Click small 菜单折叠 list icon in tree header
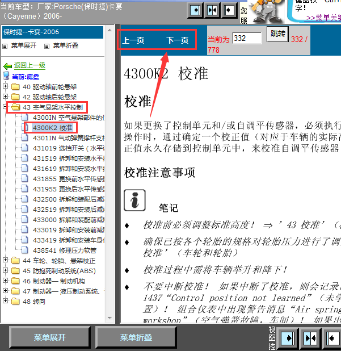The height and width of the screenshot is (351, 341). pyautogui.click(x=47, y=46)
